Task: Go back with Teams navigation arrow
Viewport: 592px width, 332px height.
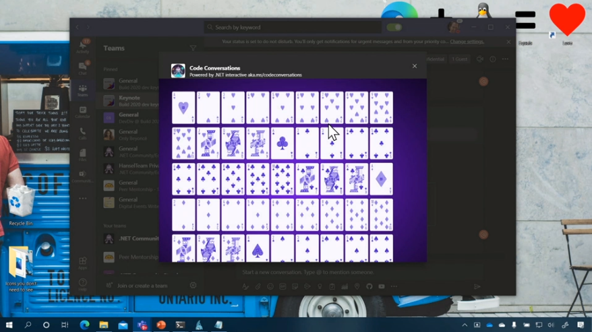Action: click(78, 27)
